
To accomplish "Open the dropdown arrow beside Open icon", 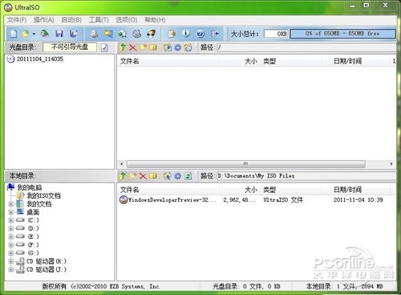I will pyautogui.click(x=34, y=34).
